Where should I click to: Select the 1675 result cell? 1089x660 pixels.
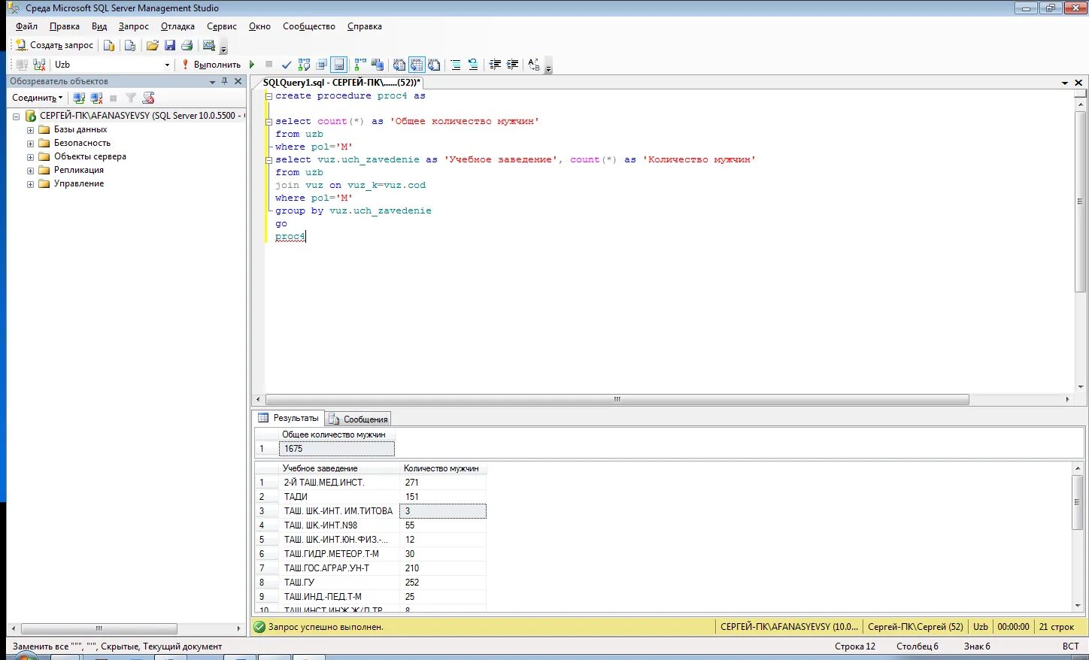click(336, 449)
